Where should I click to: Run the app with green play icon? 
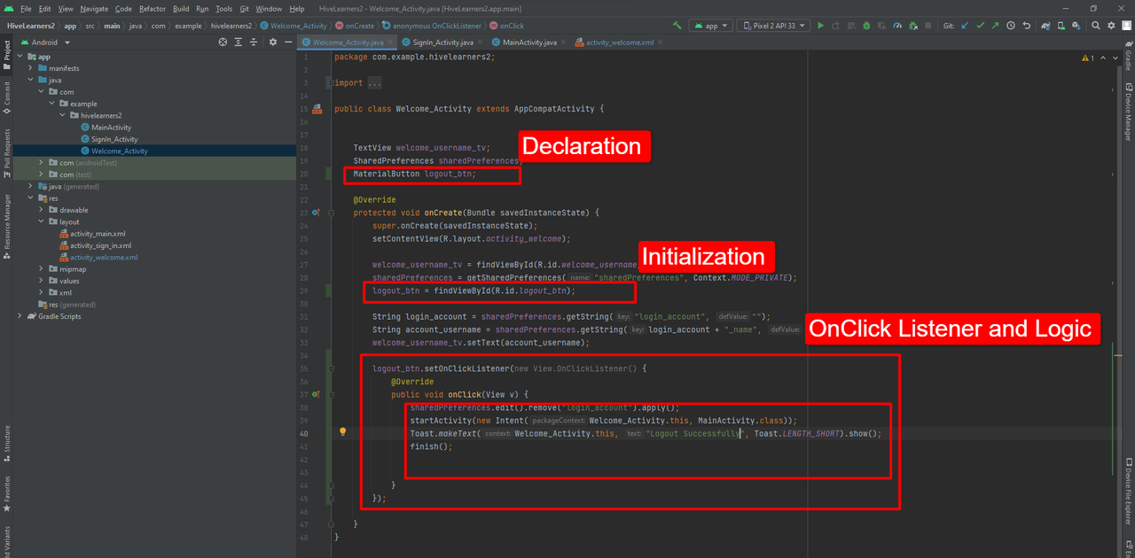(821, 26)
